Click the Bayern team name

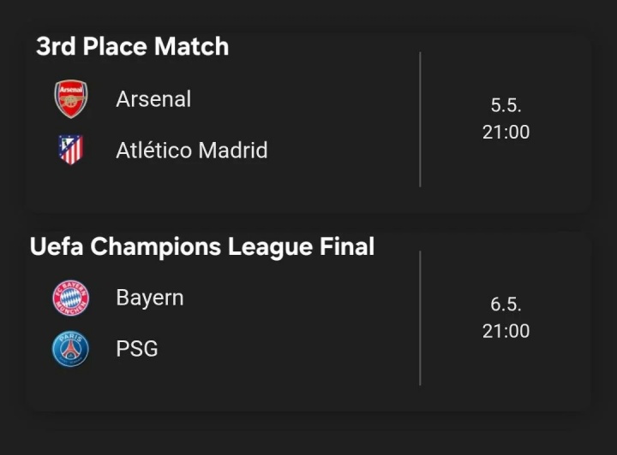tap(150, 298)
